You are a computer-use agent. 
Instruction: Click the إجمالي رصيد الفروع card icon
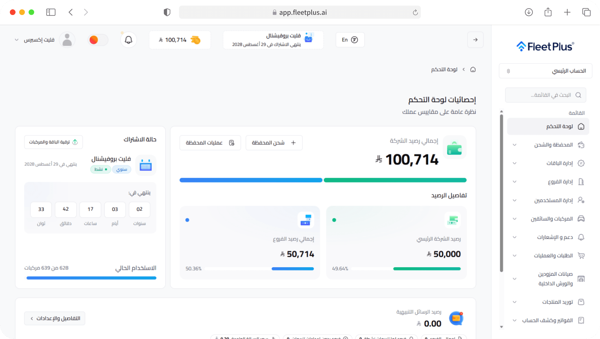click(306, 220)
